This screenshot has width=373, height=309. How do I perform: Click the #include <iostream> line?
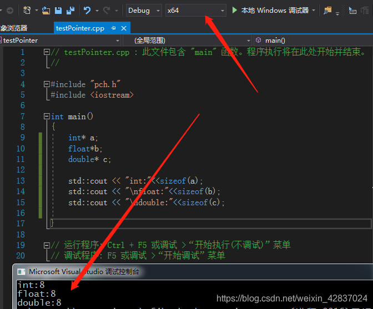click(92, 95)
